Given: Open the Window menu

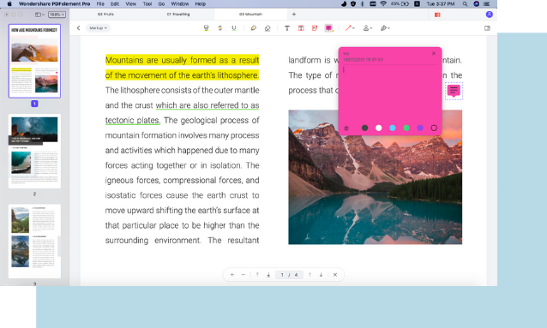Looking at the screenshot, I should 180,3.
